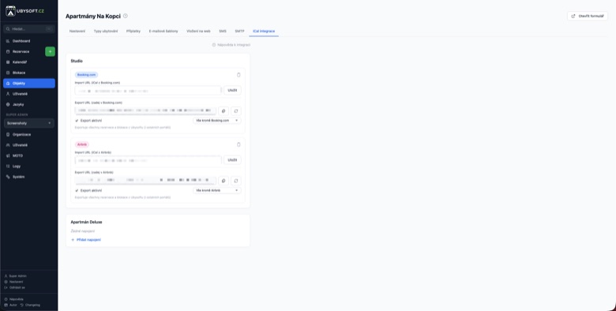
Task: Open Nápověda in the sidebar footer
Action: [x=13, y=299]
